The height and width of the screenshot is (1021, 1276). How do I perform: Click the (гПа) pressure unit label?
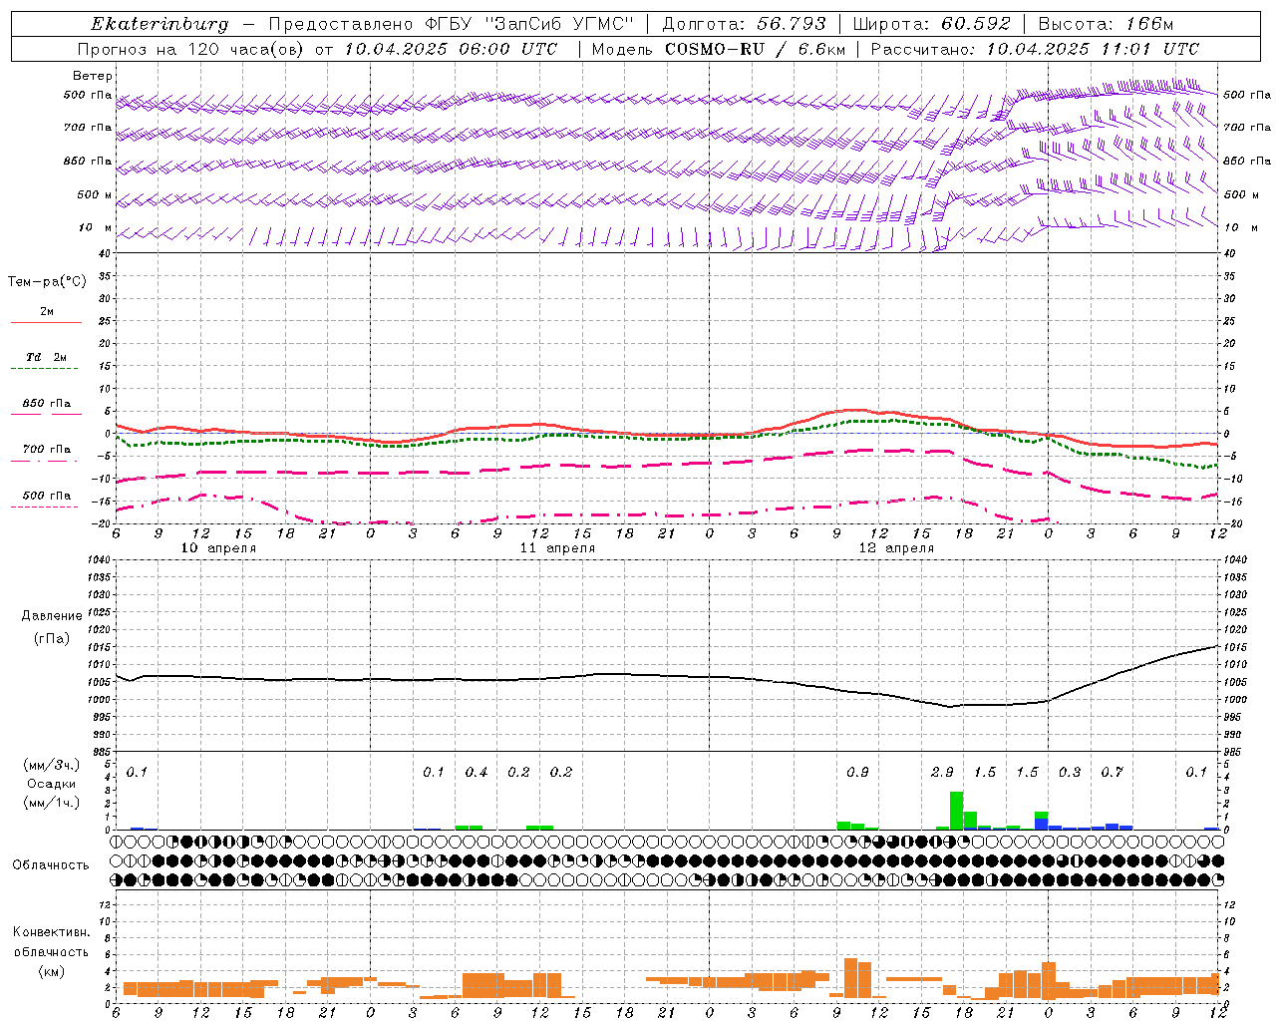(x=52, y=639)
